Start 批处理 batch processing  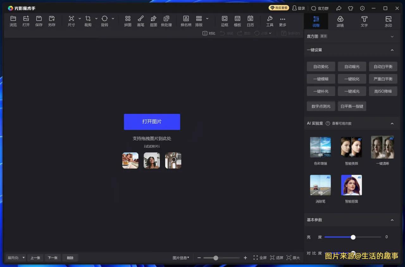pos(166,21)
